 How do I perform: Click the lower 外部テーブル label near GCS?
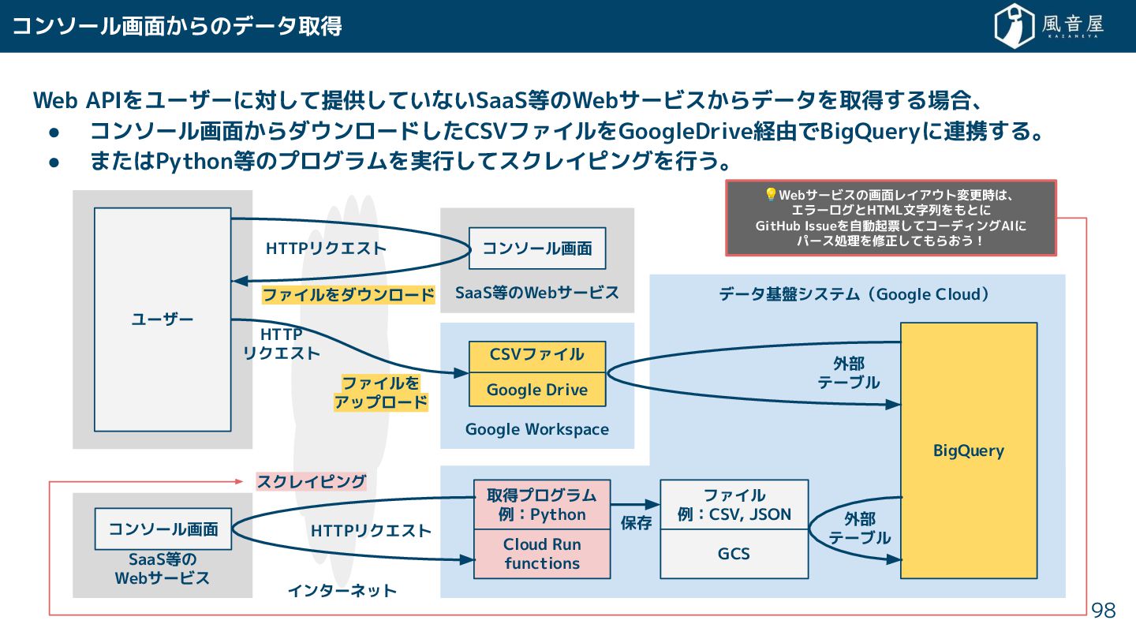point(860,529)
